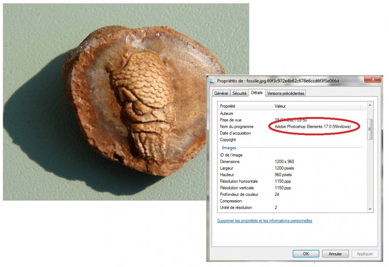
Task: Click the scrollbar down arrow in the properties list
Action: [370, 209]
